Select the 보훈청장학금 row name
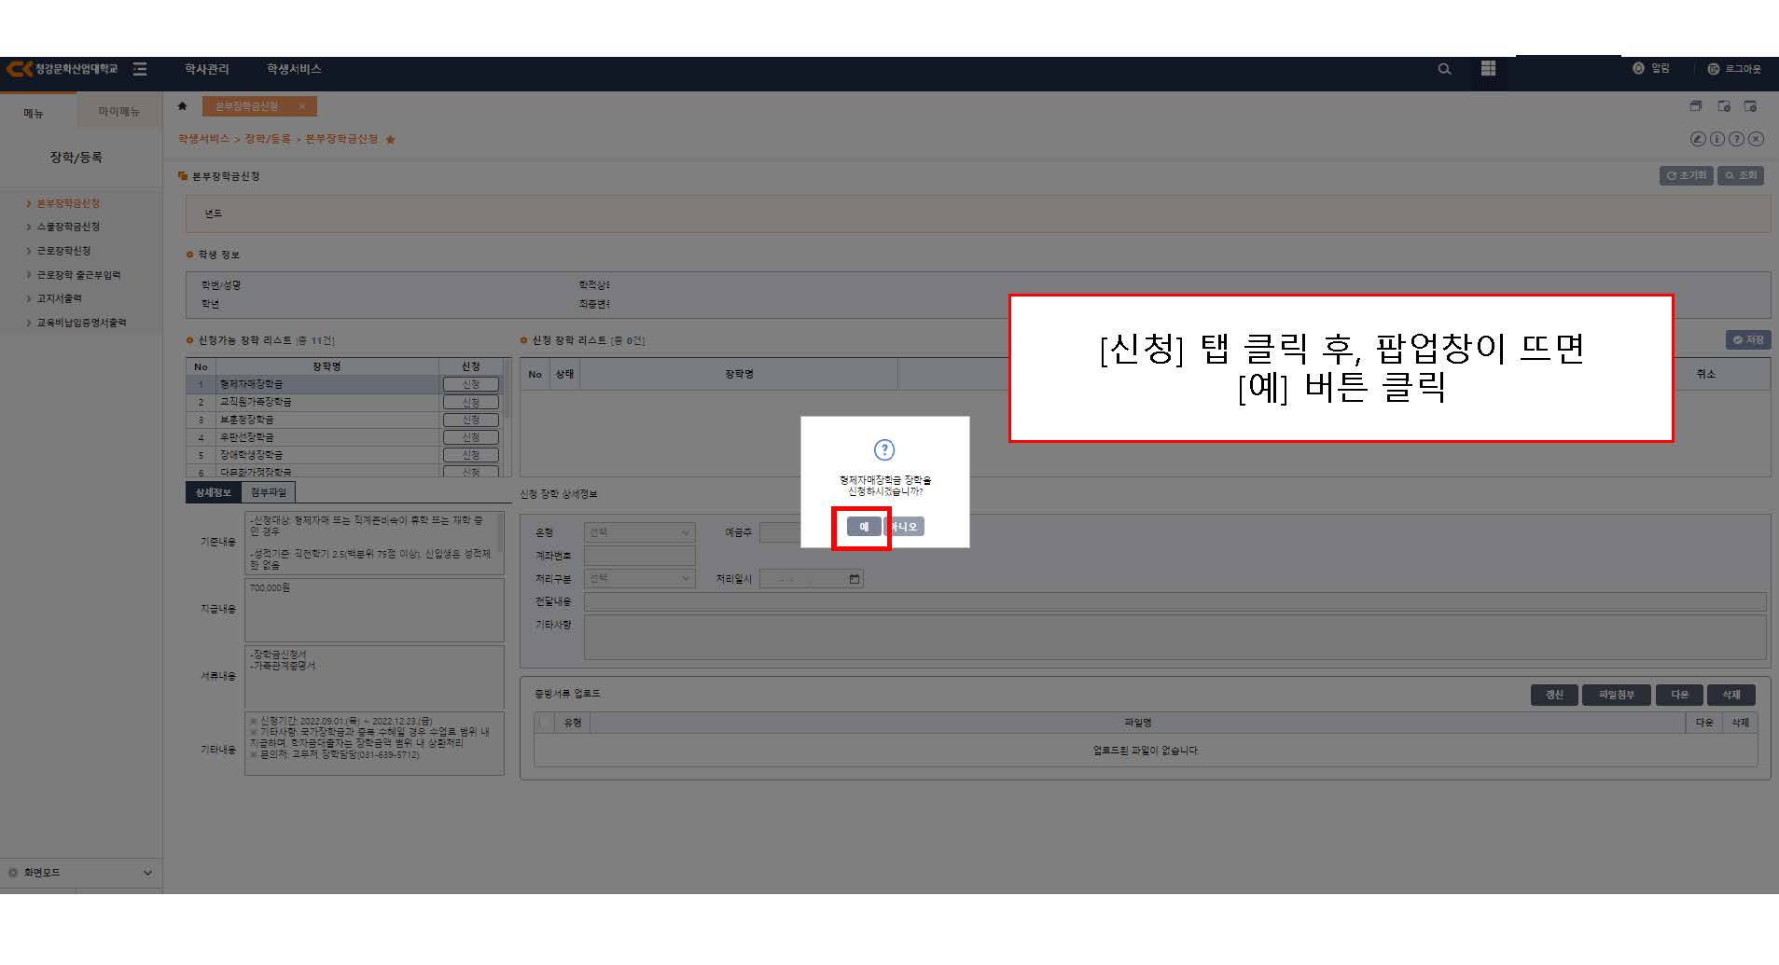The image size is (1779, 965). [247, 420]
